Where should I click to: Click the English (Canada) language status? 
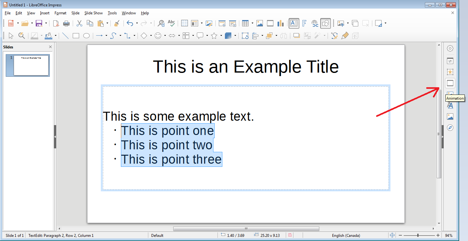tap(345, 235)
